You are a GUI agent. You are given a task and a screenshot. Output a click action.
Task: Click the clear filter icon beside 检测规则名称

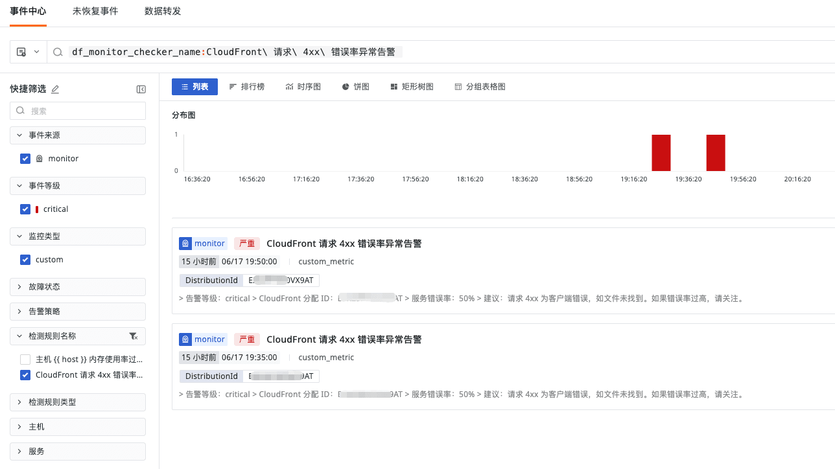point(133,336)
